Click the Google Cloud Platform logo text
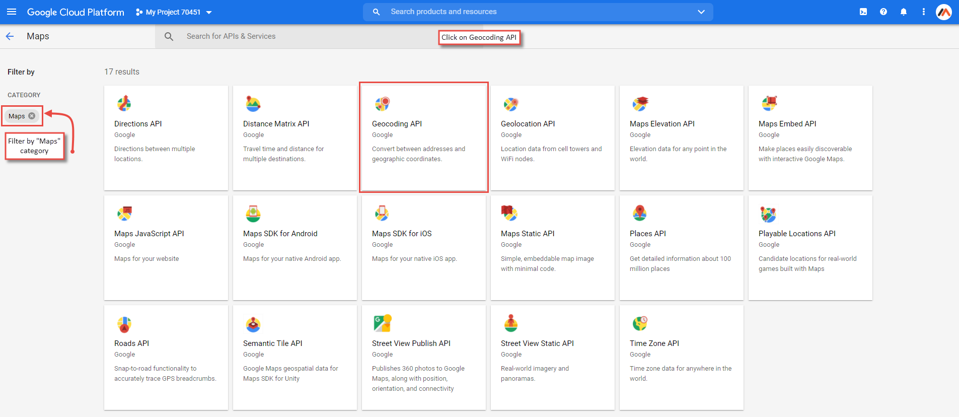This screenshot has width=959, height=417. coord(76,12)
